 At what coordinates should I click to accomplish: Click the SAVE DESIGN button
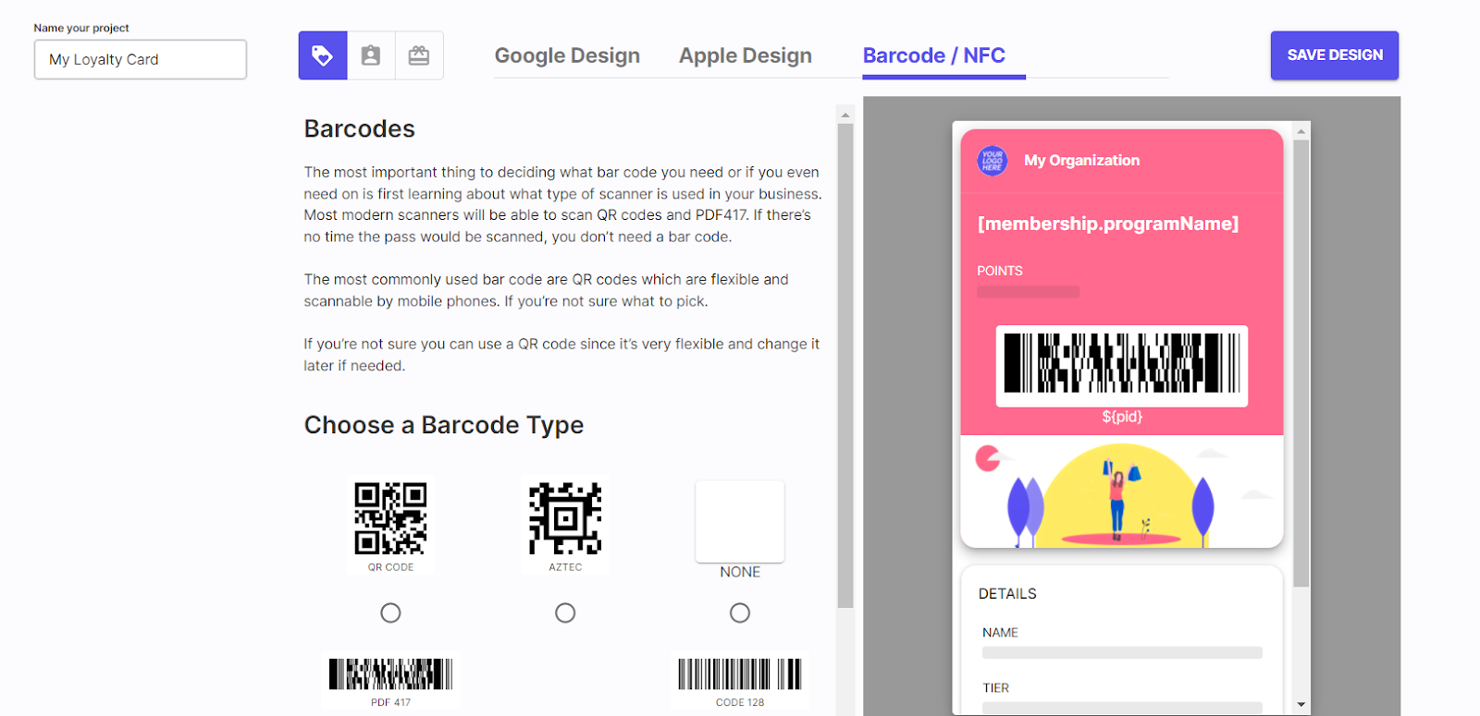[x=1335, y=55]
